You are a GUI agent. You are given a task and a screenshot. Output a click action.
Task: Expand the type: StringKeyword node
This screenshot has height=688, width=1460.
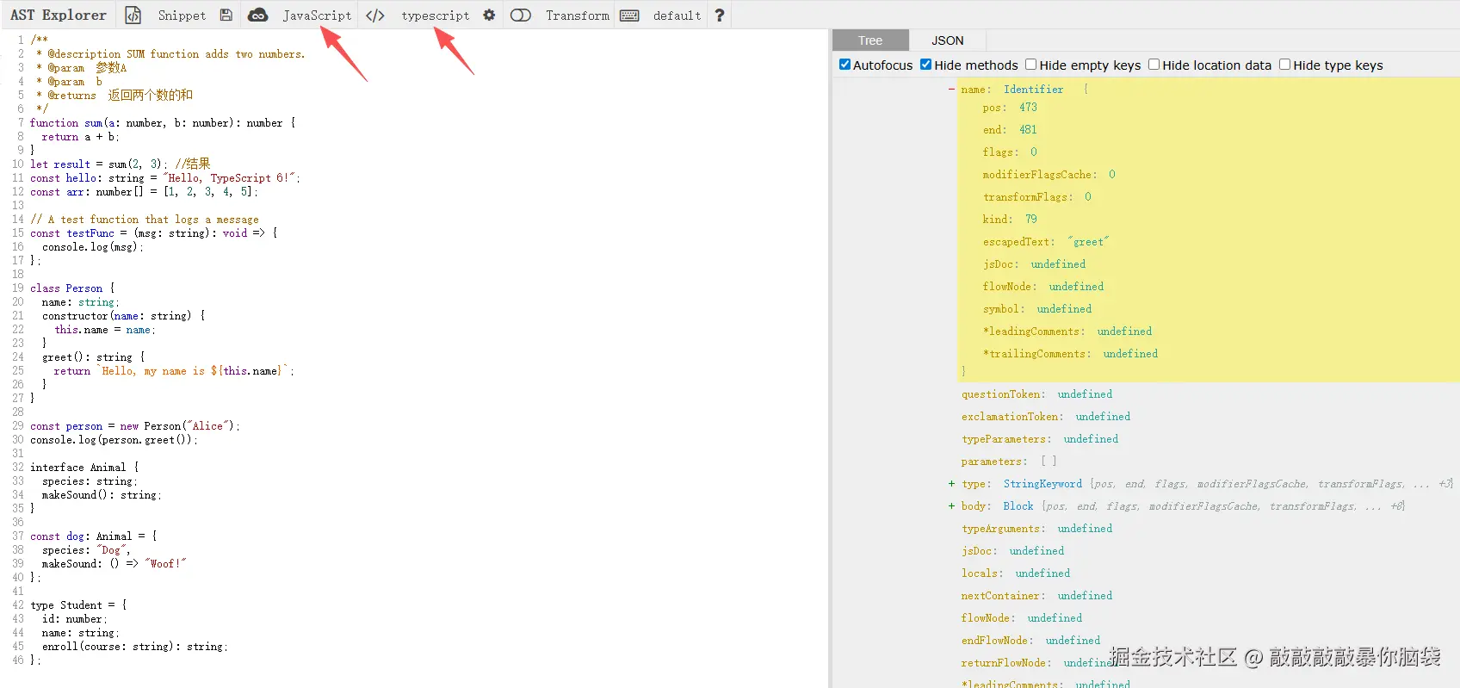[x=951, y=484]
